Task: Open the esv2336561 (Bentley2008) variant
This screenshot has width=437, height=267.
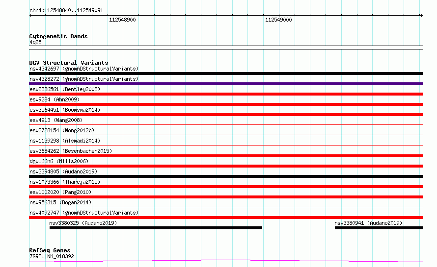Action: click(65, 89)
